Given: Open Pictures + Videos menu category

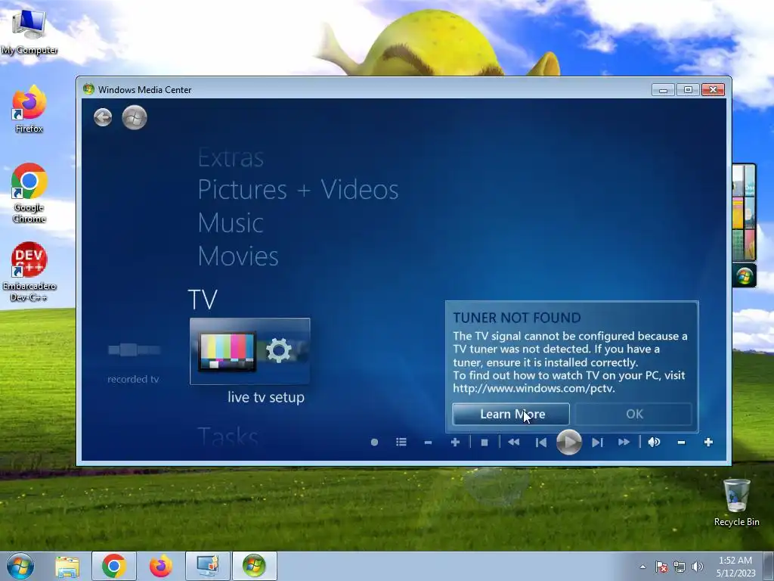Looking at the screenshot, I should pyautogui.click(x=298, y=190).
